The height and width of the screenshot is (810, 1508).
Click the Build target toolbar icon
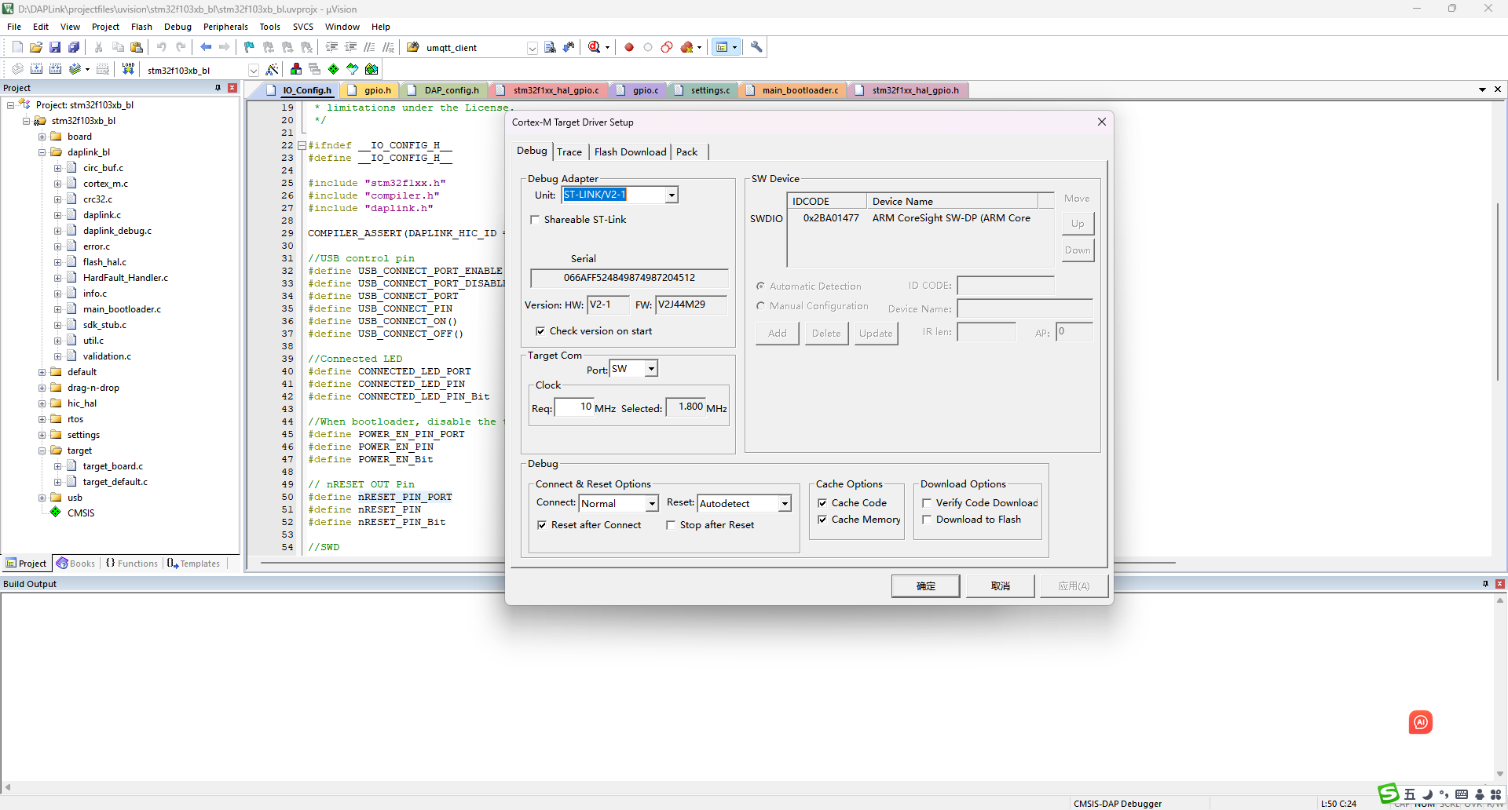point(36,69)
